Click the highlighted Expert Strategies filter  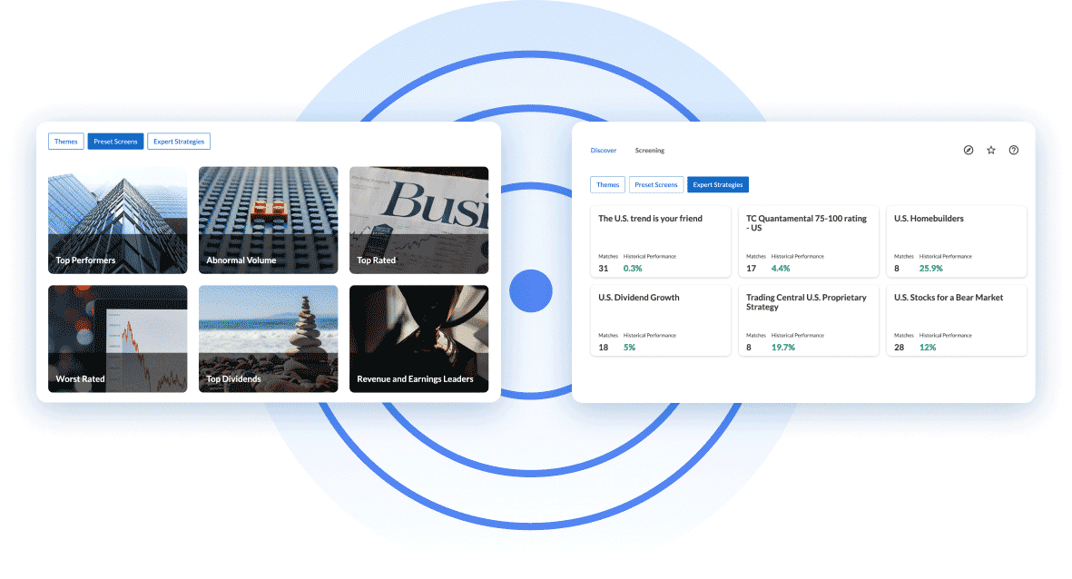point(718,184)
